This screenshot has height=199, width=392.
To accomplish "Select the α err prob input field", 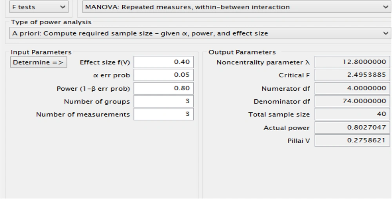I will tap(163, 75).
